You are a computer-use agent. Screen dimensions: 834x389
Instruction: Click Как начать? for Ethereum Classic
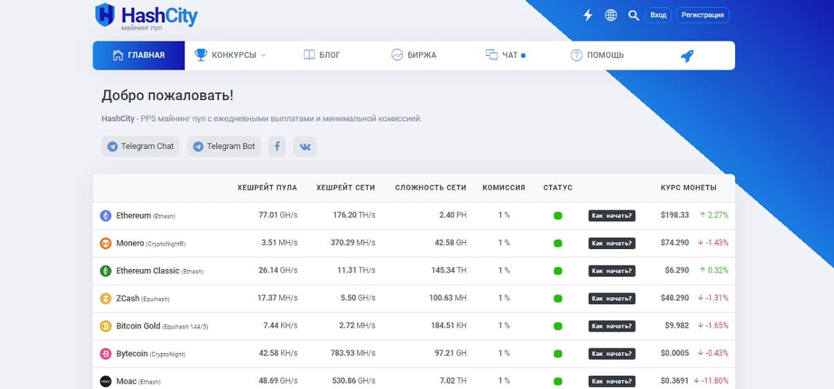(x=612, y=271)
